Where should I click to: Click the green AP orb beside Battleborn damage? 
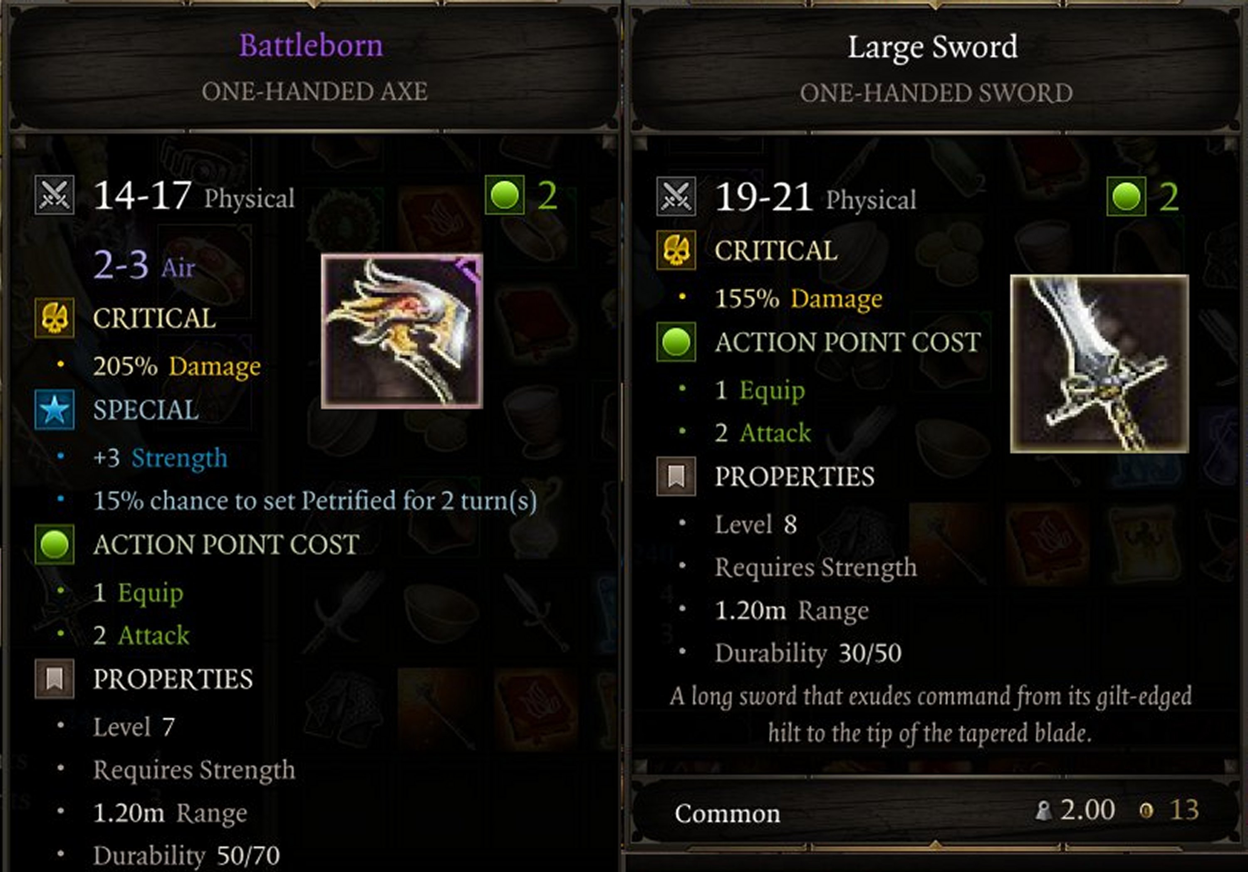(505, 195)
